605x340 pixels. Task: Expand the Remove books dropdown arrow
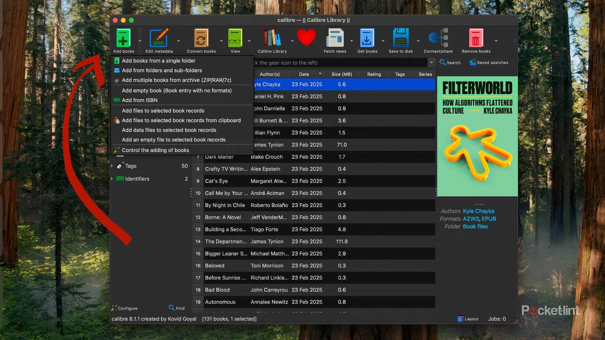(x=496, y=41)
